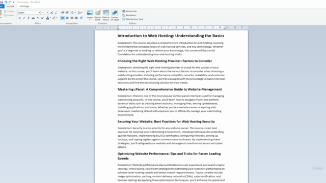Click Remplacer to replace text
This screenshot has width=326, height=183.
point(129,15)
